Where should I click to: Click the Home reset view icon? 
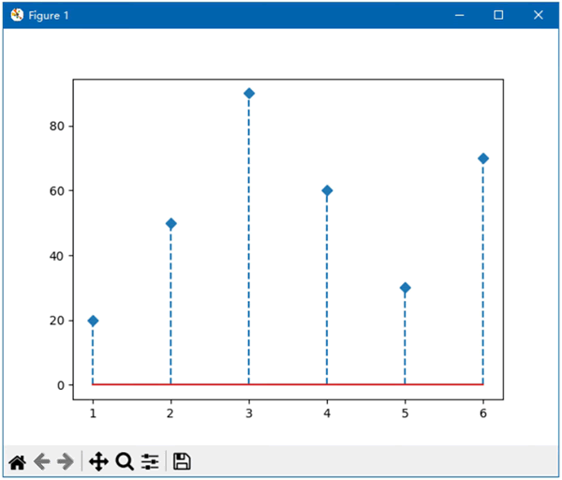pyautogui.click(x=18, y=462)
